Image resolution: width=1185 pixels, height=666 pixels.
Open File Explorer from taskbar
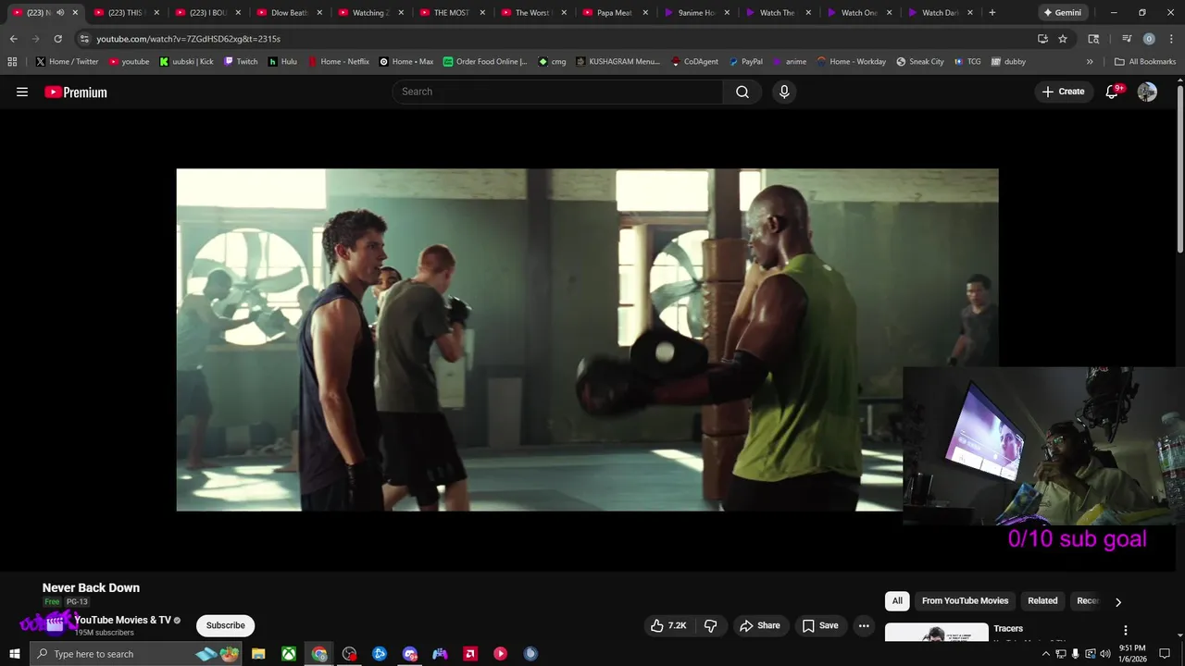258,654
